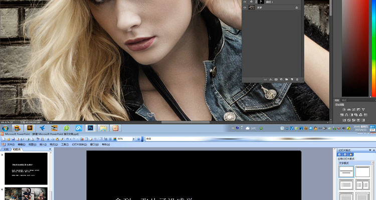
Task: Open the Windows Start menu orb
Action: (5, 128)
